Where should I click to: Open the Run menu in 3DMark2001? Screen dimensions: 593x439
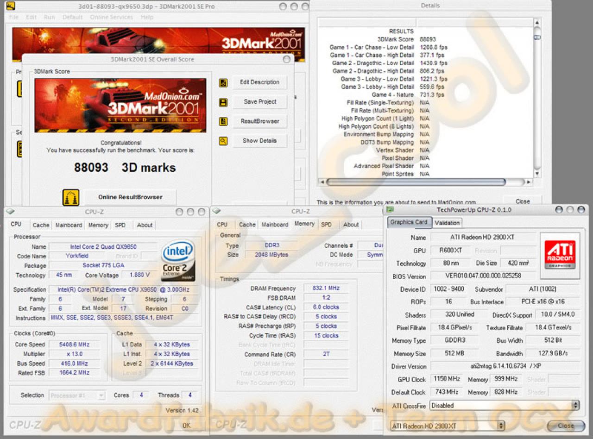pyautogui.click(x=50, y=17)
